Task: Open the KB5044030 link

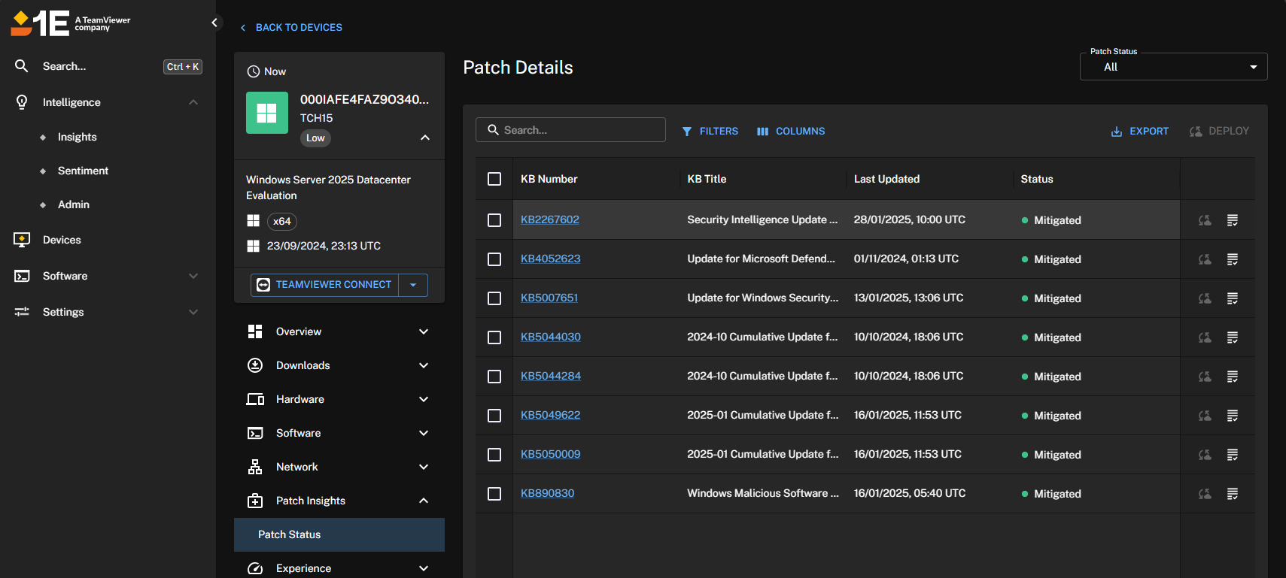Action: [x=550, y=337]
